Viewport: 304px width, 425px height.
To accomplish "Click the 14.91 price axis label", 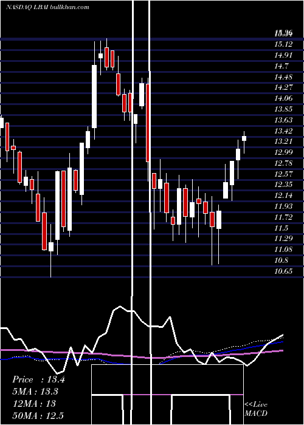I will (x=283, y=55).
